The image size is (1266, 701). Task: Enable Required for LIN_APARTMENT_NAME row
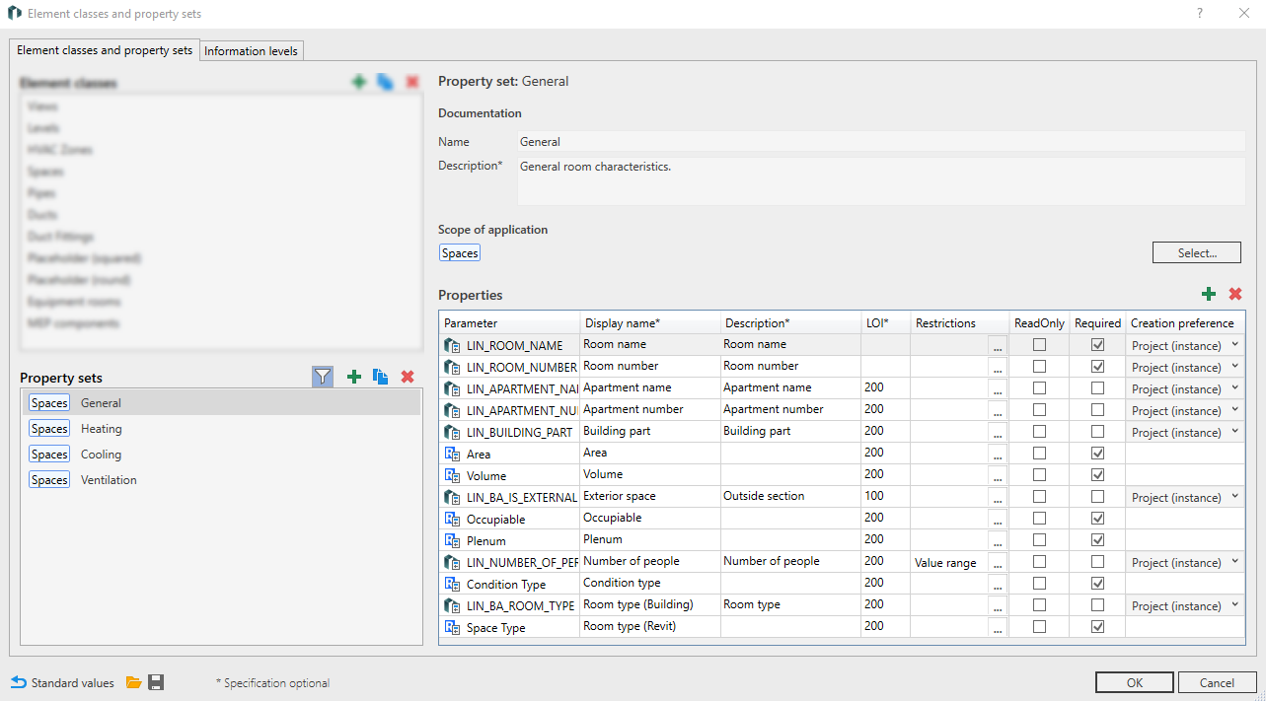tap(1097, 388)
